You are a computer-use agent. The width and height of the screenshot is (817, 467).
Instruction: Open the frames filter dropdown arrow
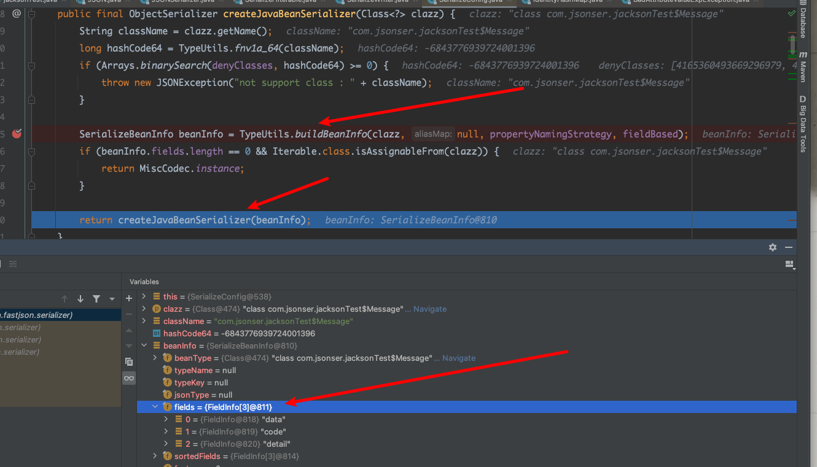tap(112, 299)
